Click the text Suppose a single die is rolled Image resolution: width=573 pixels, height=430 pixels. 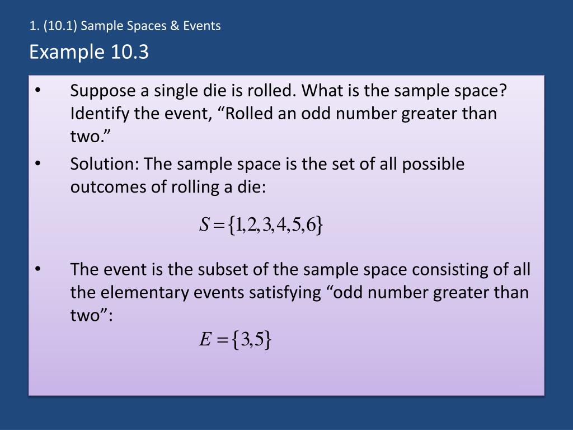tap(183, 91)
